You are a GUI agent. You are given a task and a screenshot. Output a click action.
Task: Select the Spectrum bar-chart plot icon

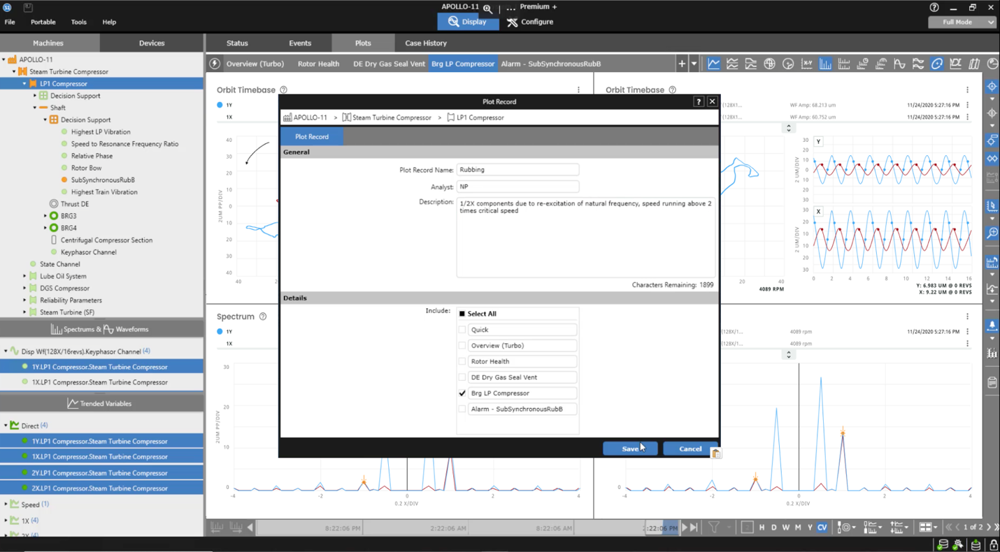click(x=825, y=64)
